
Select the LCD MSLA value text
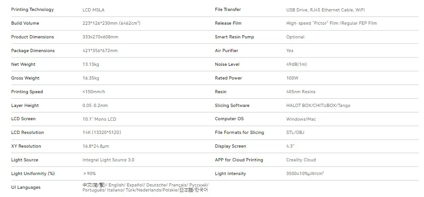(93, 10)
